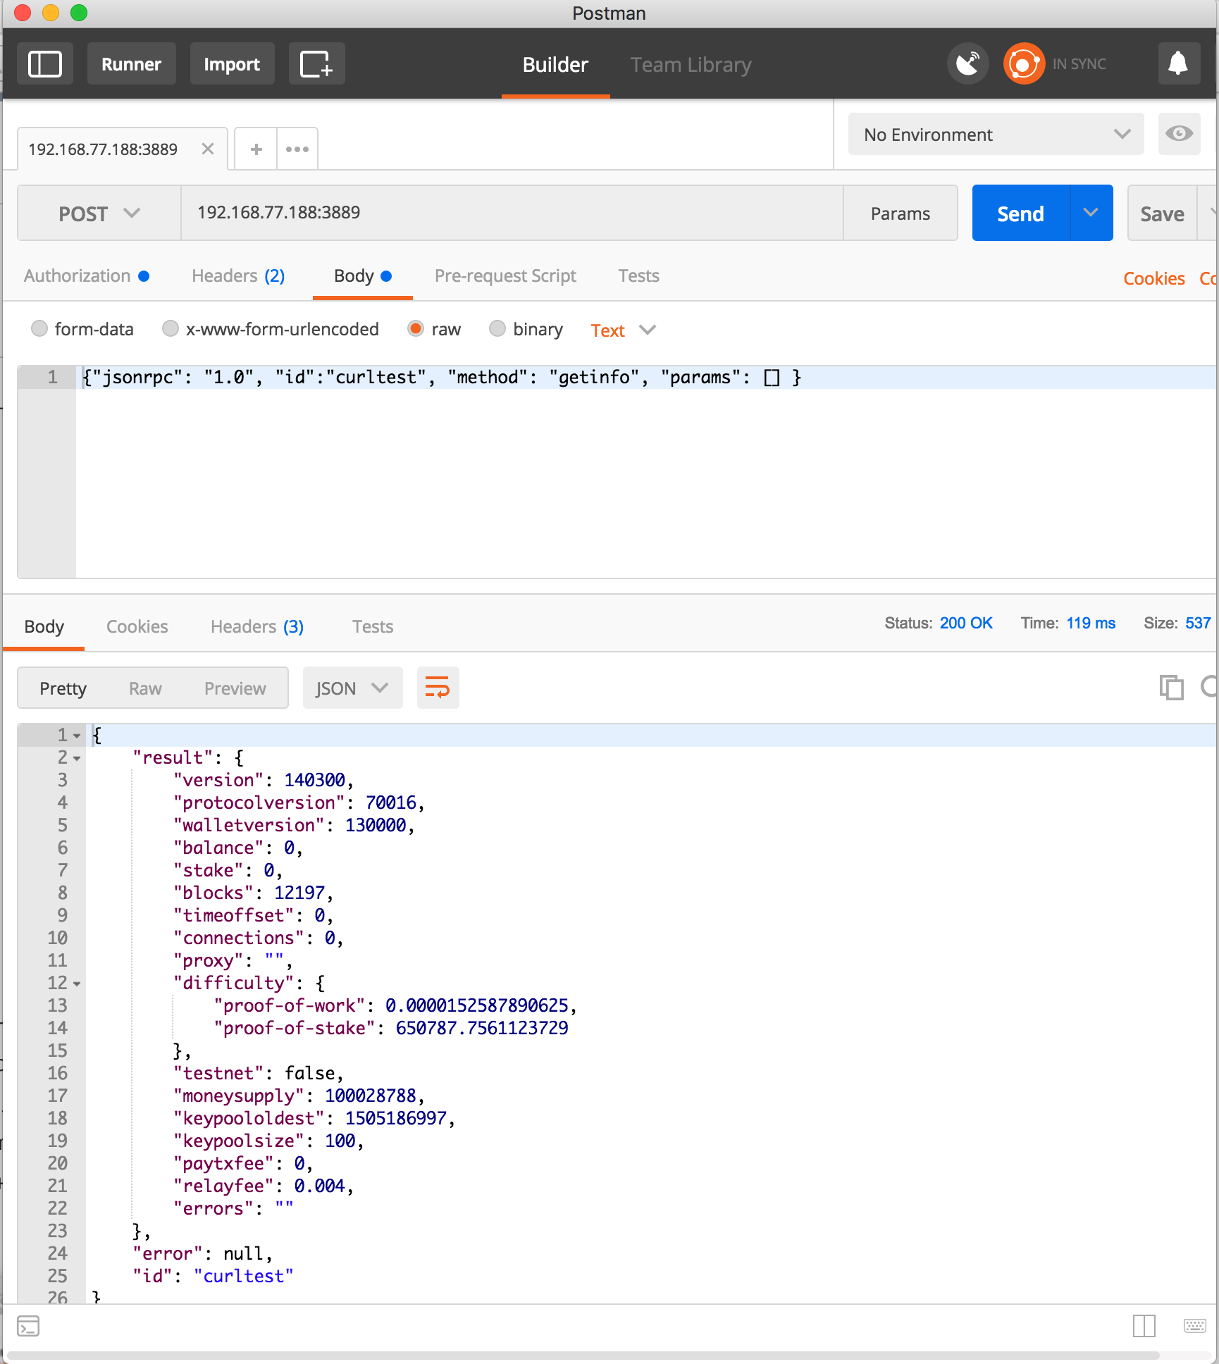Select the form-data radio option

pyautogui.click(x=39, y=329)
